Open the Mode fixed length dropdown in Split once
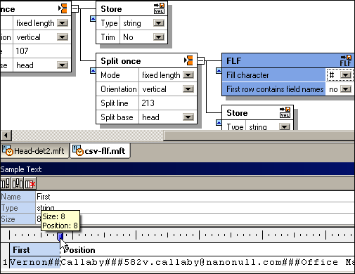 188,75
